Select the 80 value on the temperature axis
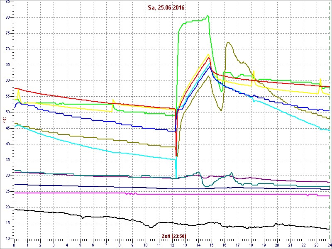This screenshot has height=249, width=332. [x=7, y=17]
